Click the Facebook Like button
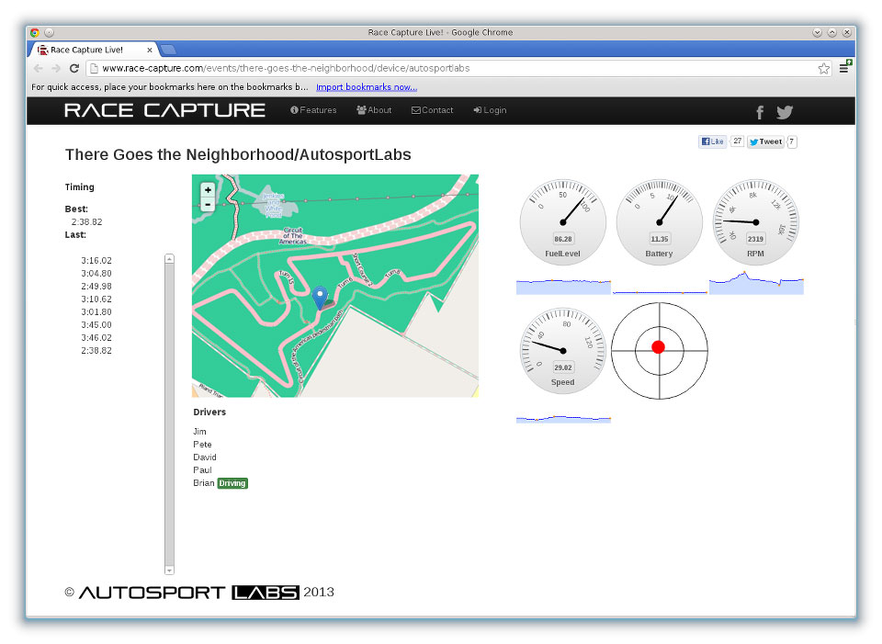882x644 pixels. (712, 141)
